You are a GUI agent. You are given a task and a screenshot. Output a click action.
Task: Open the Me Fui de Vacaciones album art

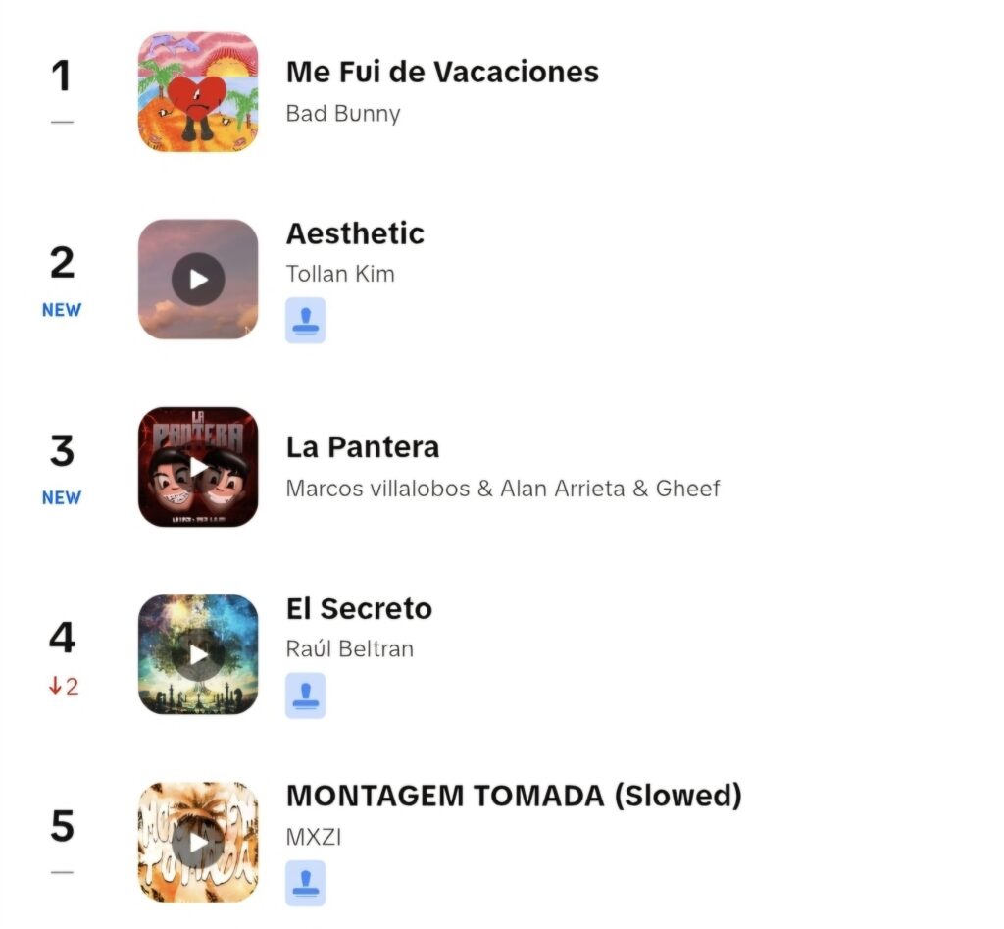click(198, 92)
